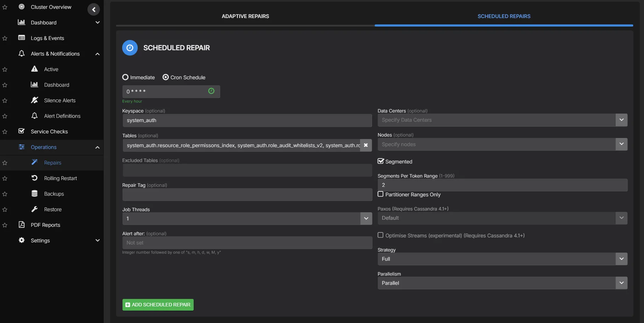Expand the Data Centers dropdown

tap(621, 120)
